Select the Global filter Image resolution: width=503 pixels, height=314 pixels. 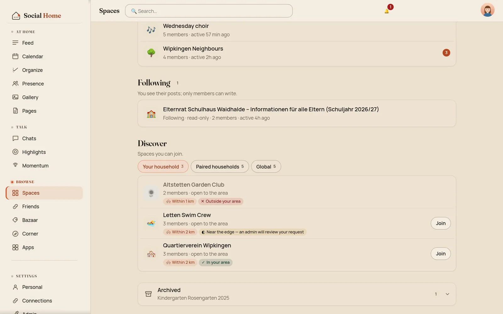[266, 166]
